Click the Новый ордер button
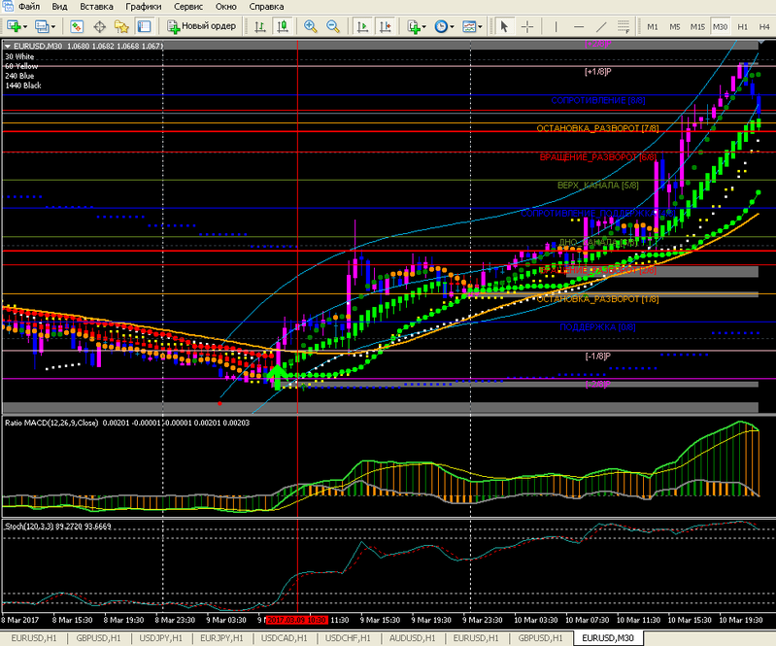Screen dimensions: 776x646 tap(201, 26)
